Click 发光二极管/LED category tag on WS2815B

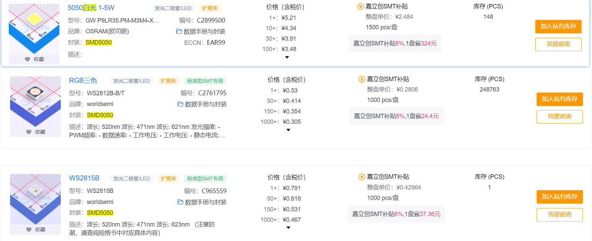click(x=132, y=179)
